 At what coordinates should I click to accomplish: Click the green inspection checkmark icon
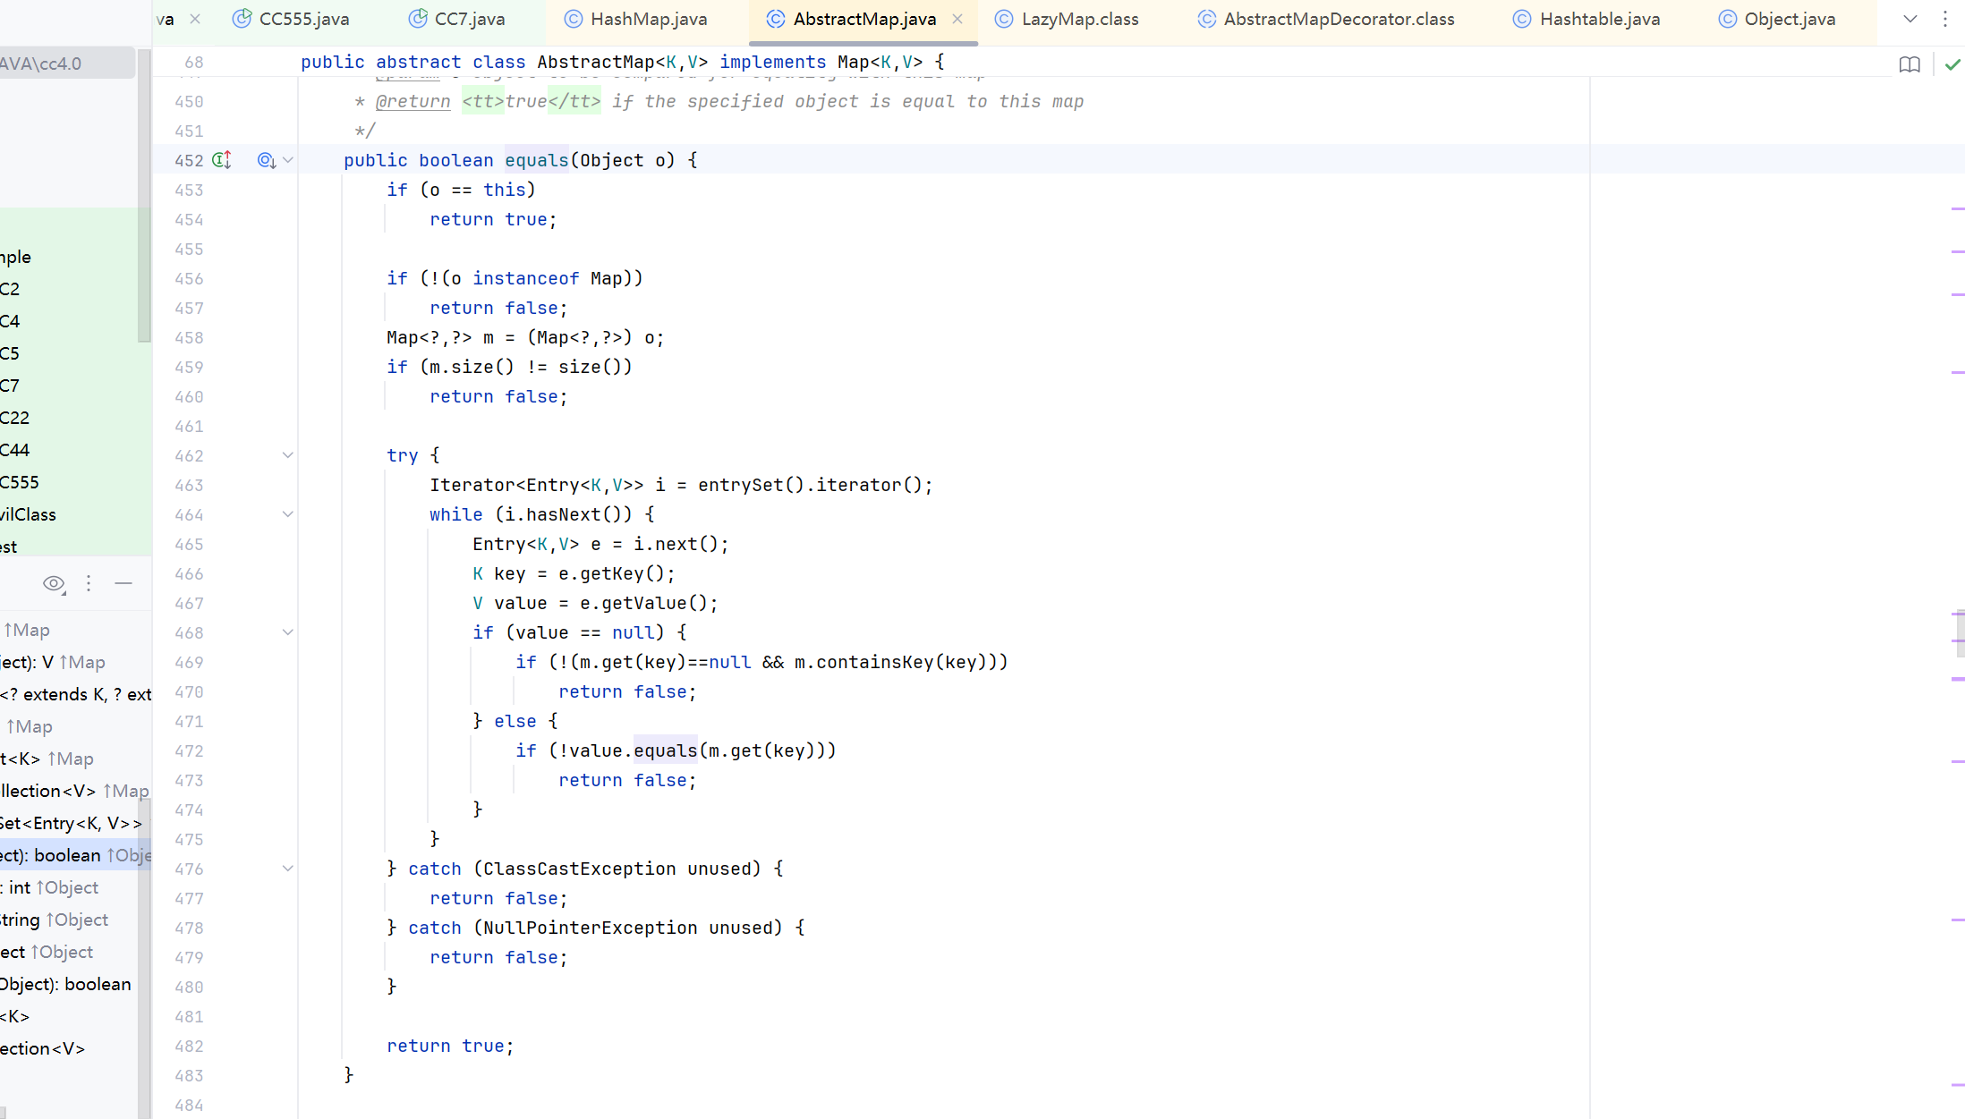click(1952, 64)
